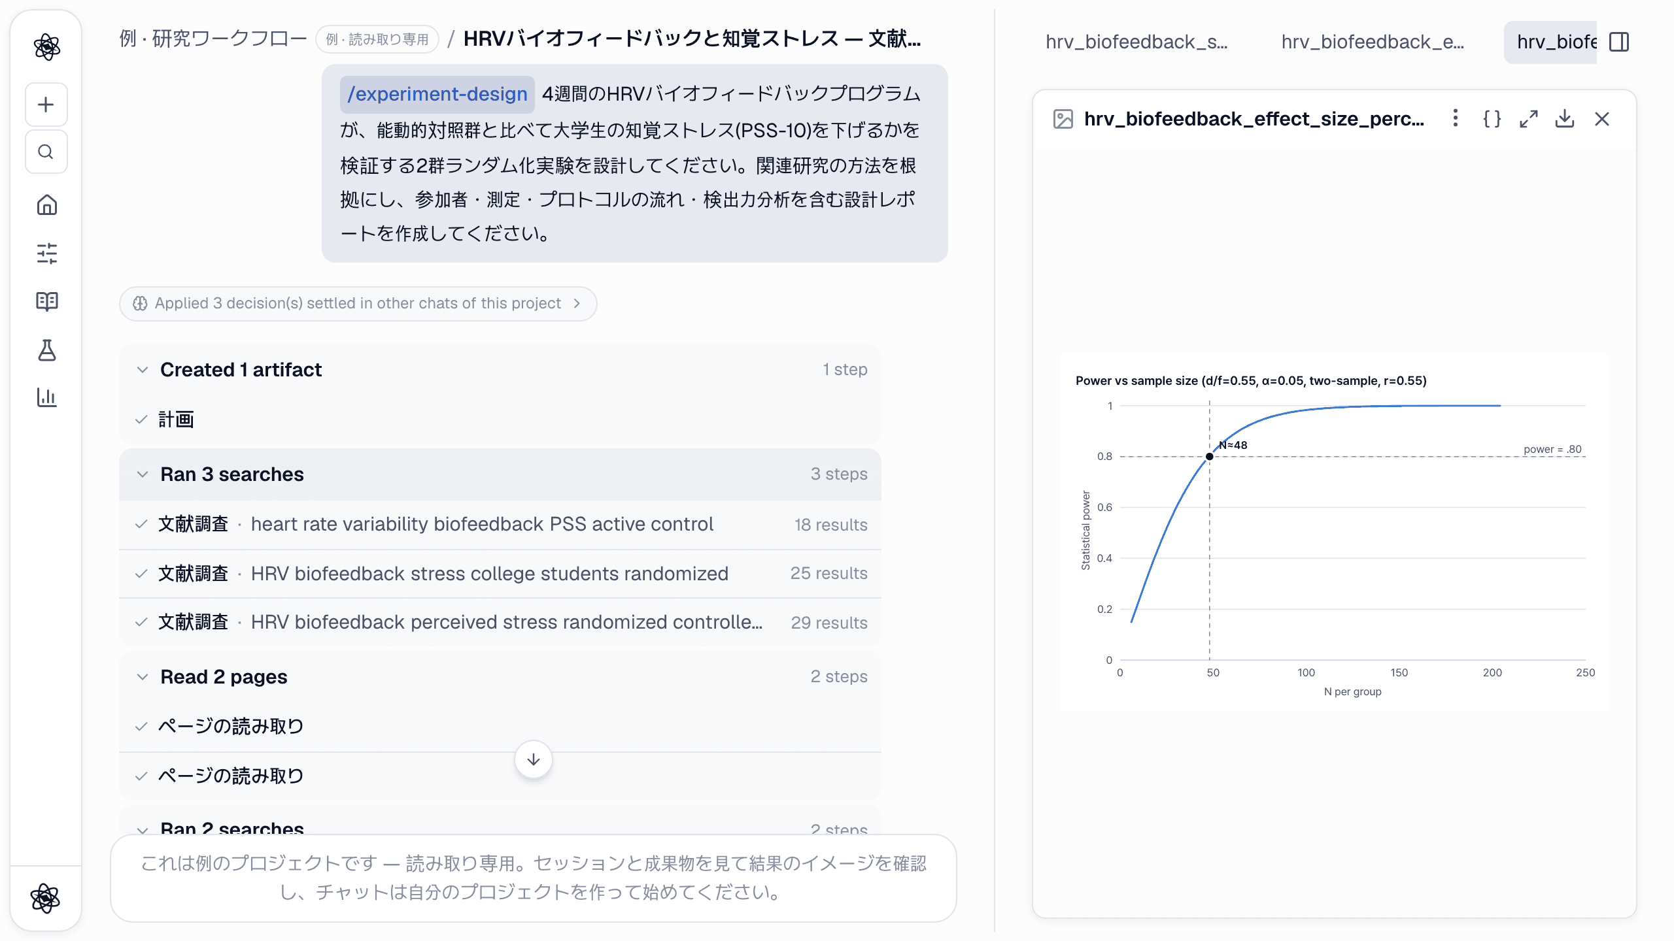
Task: Open search from the sidebar magnifier
Action: click(x=46, y=152)
